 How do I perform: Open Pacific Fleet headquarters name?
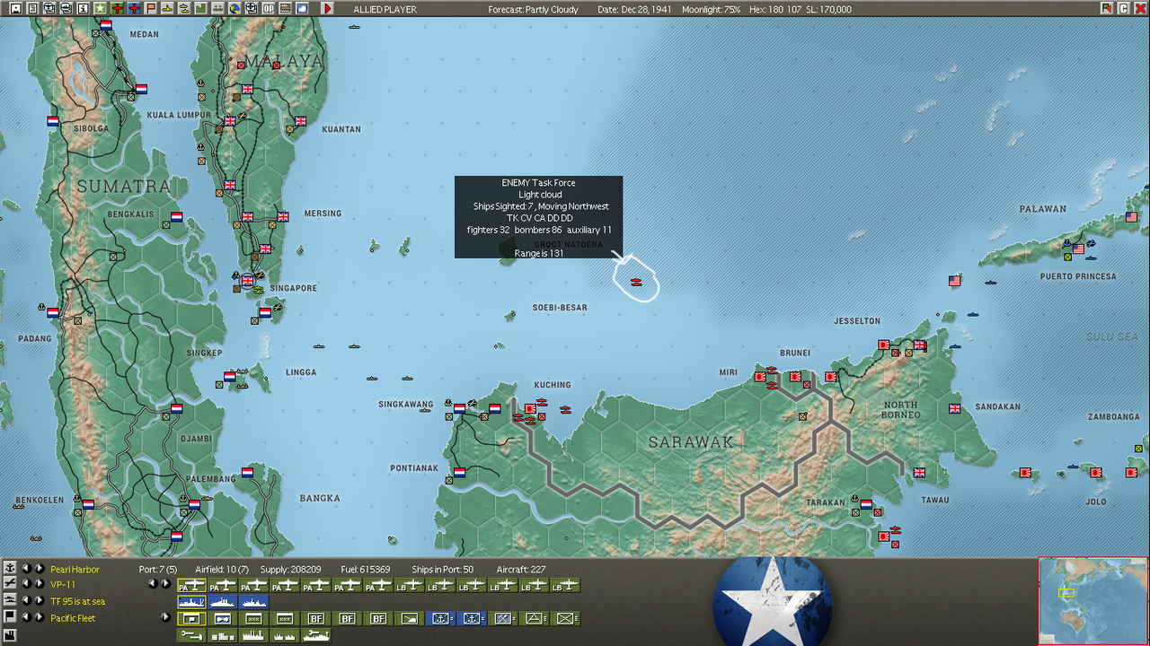[73, 618]
